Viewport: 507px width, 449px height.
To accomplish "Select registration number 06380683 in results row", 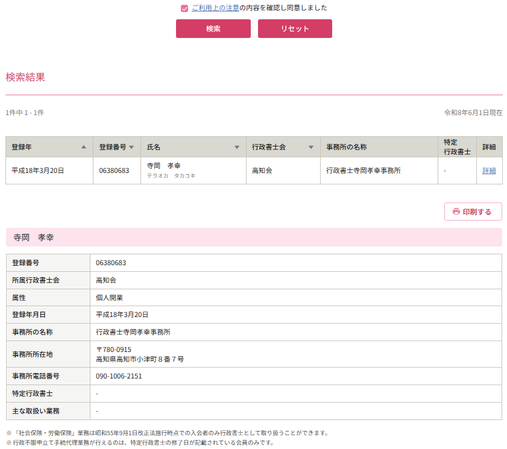I will 114,171.
